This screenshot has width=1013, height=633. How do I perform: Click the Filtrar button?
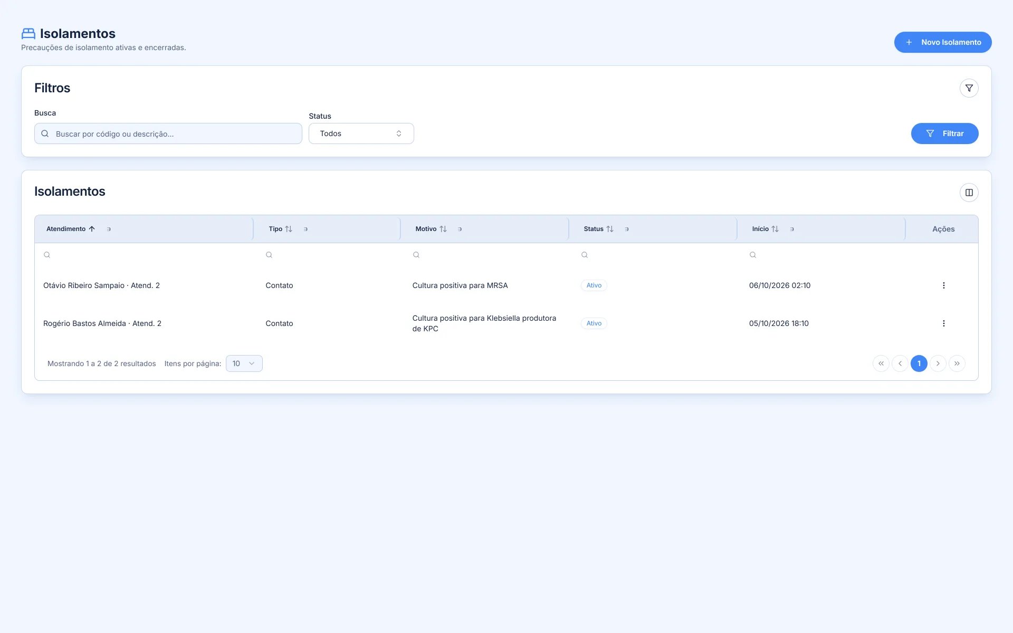(944, 133)
